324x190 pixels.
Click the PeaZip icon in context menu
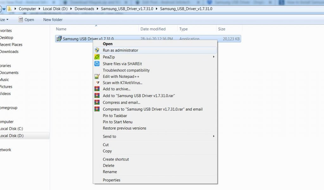point(97,57)
